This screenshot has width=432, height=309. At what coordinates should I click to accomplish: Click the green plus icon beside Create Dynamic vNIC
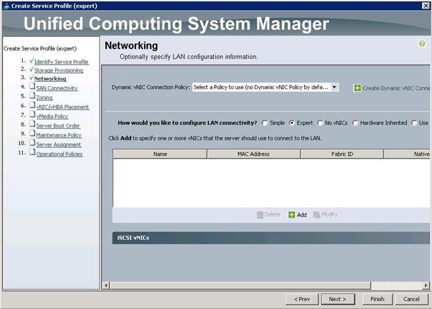pos(357,88)
